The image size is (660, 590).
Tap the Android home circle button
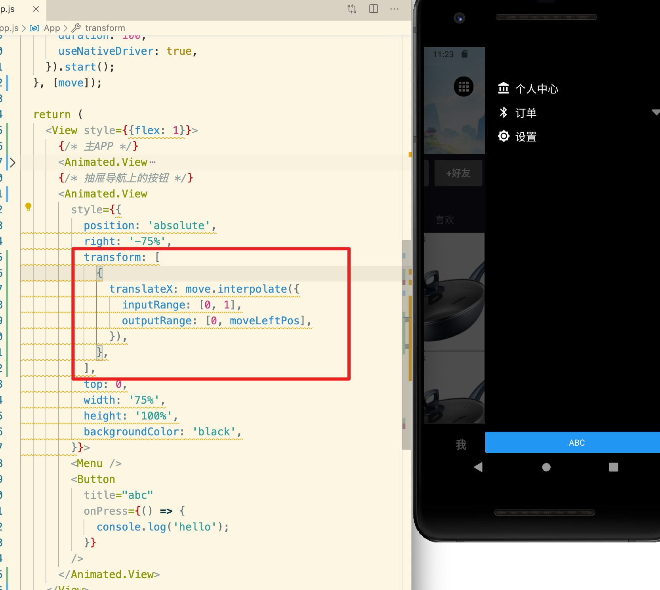(x=546, y=467)
